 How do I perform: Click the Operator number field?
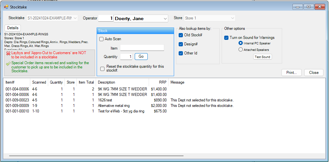click(x=106, y=18)
